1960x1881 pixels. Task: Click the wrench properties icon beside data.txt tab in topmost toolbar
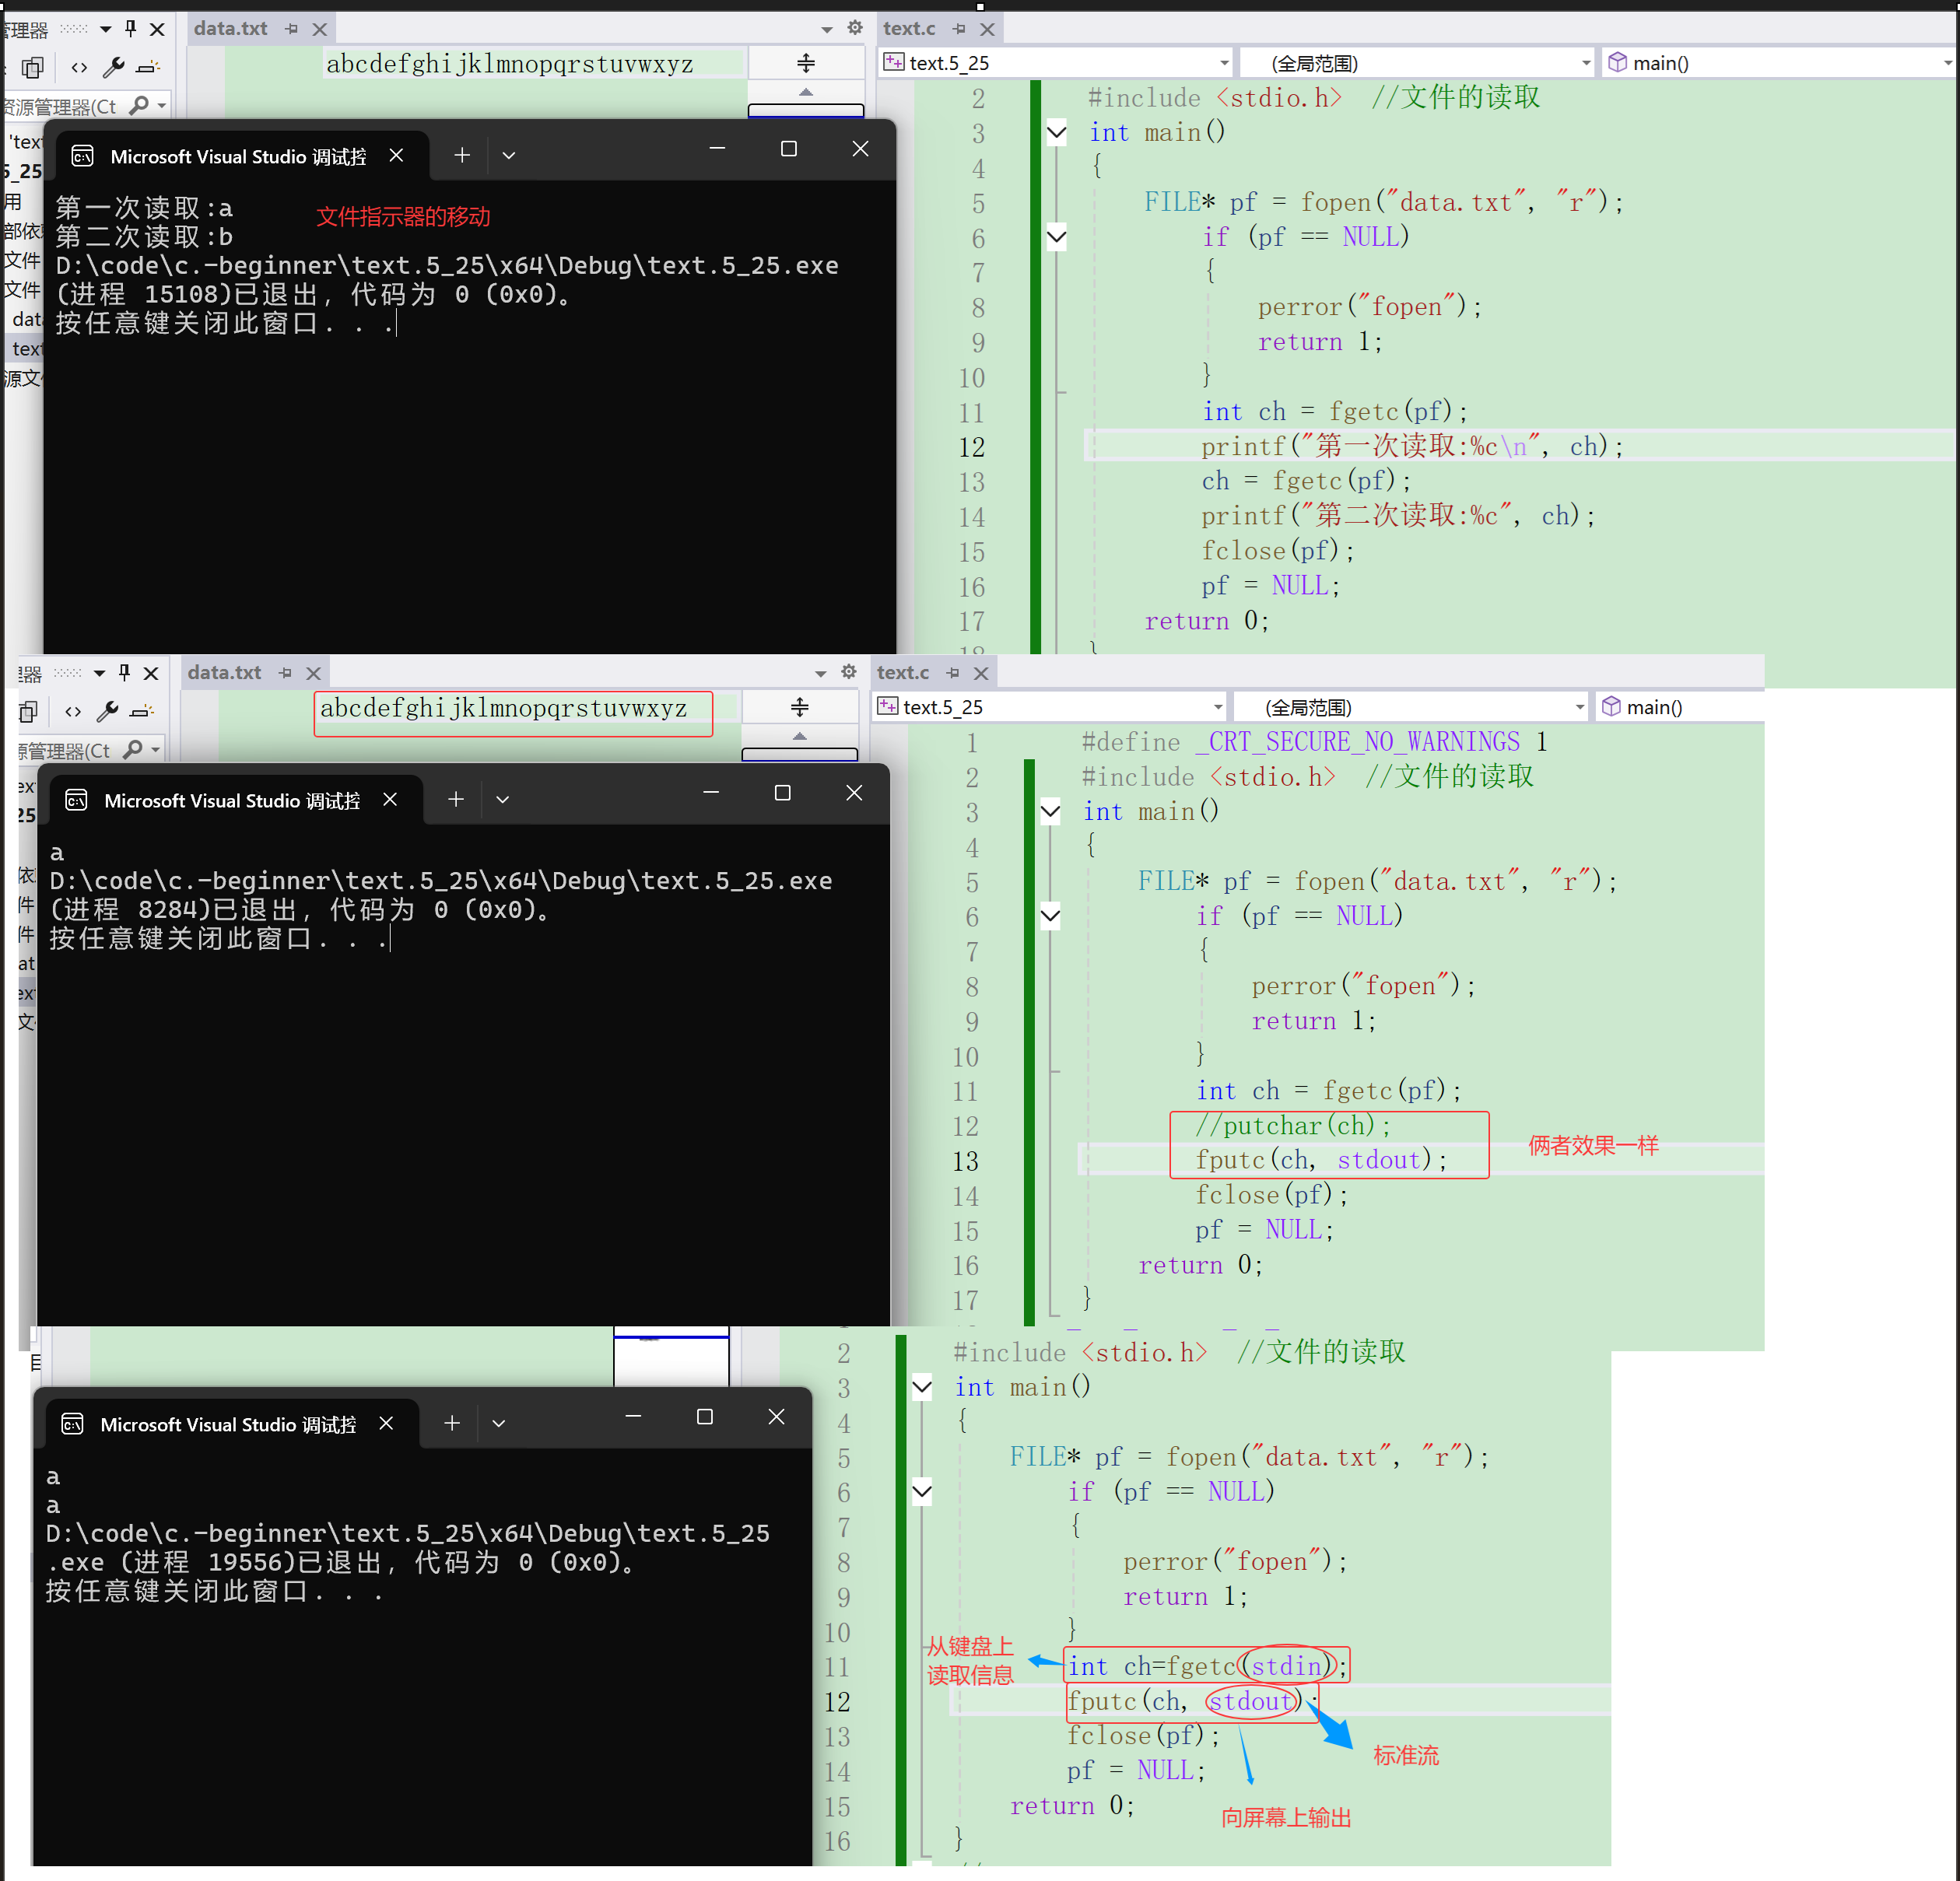(114, 67)
